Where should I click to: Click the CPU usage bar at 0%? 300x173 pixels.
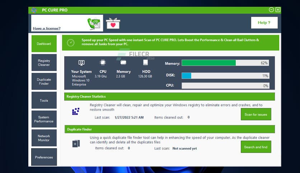coord(225,85)
